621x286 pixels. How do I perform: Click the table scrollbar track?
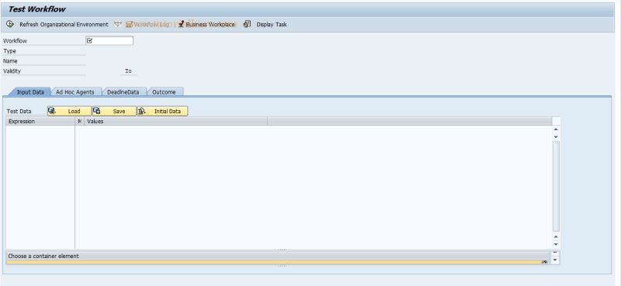pyautogui.click(x=556, y=186)
